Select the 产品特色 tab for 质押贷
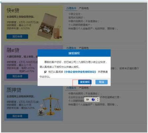148x133 pixels. 84,88
